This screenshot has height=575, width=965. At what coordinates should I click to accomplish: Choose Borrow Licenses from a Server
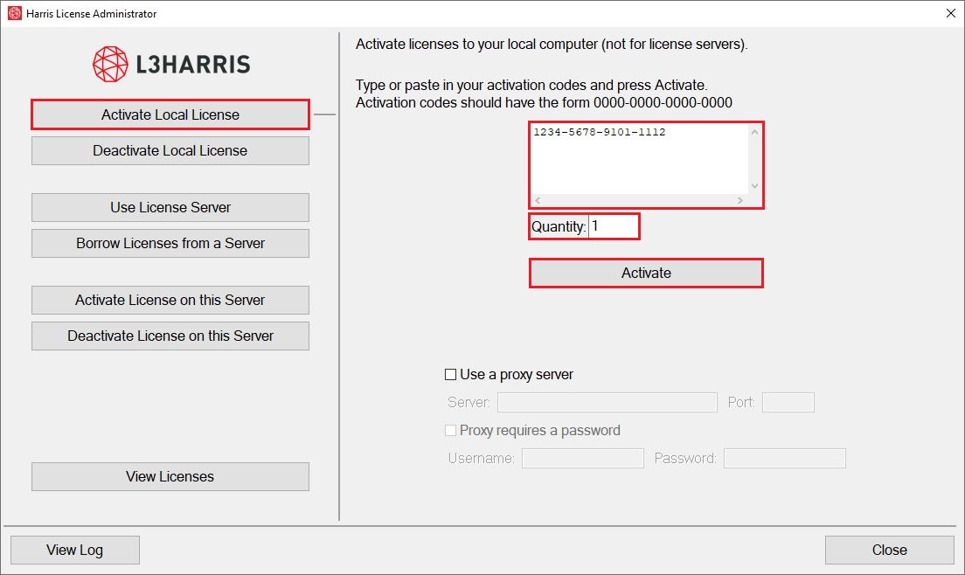[170, 243]
